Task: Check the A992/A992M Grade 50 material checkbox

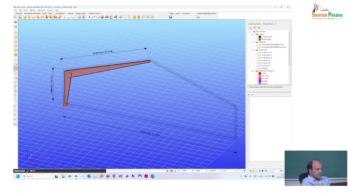Action: tap(257, 47)
